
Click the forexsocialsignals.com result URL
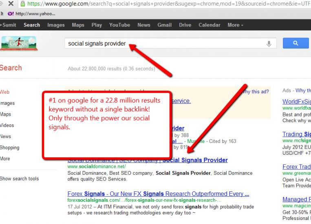144,200
